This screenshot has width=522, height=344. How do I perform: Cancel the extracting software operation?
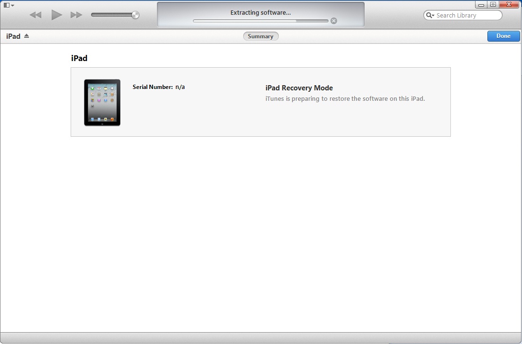tap(334, 21)
